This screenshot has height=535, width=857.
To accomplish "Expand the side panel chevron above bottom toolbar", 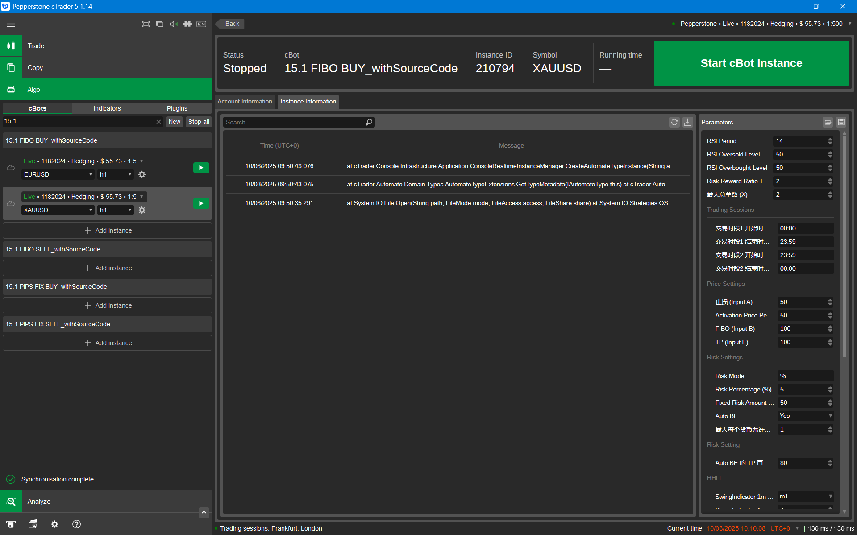I will click(x=204, y=512).
